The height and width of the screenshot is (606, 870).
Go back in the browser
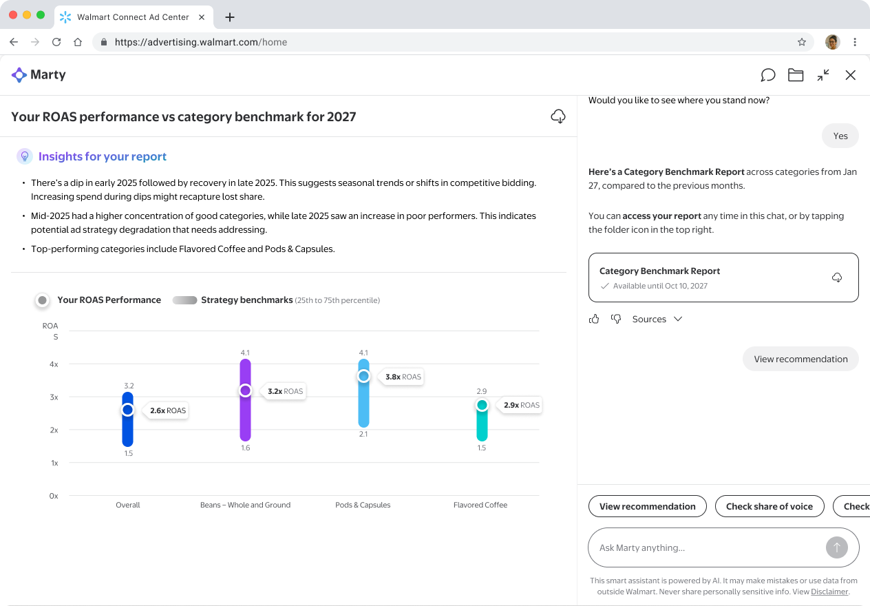pos(14,42)
